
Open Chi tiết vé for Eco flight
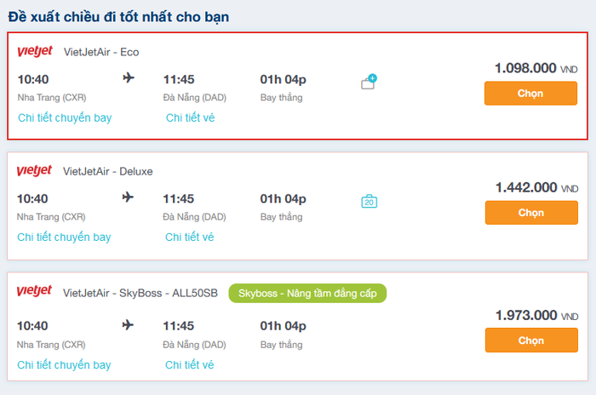pos(190,117)
